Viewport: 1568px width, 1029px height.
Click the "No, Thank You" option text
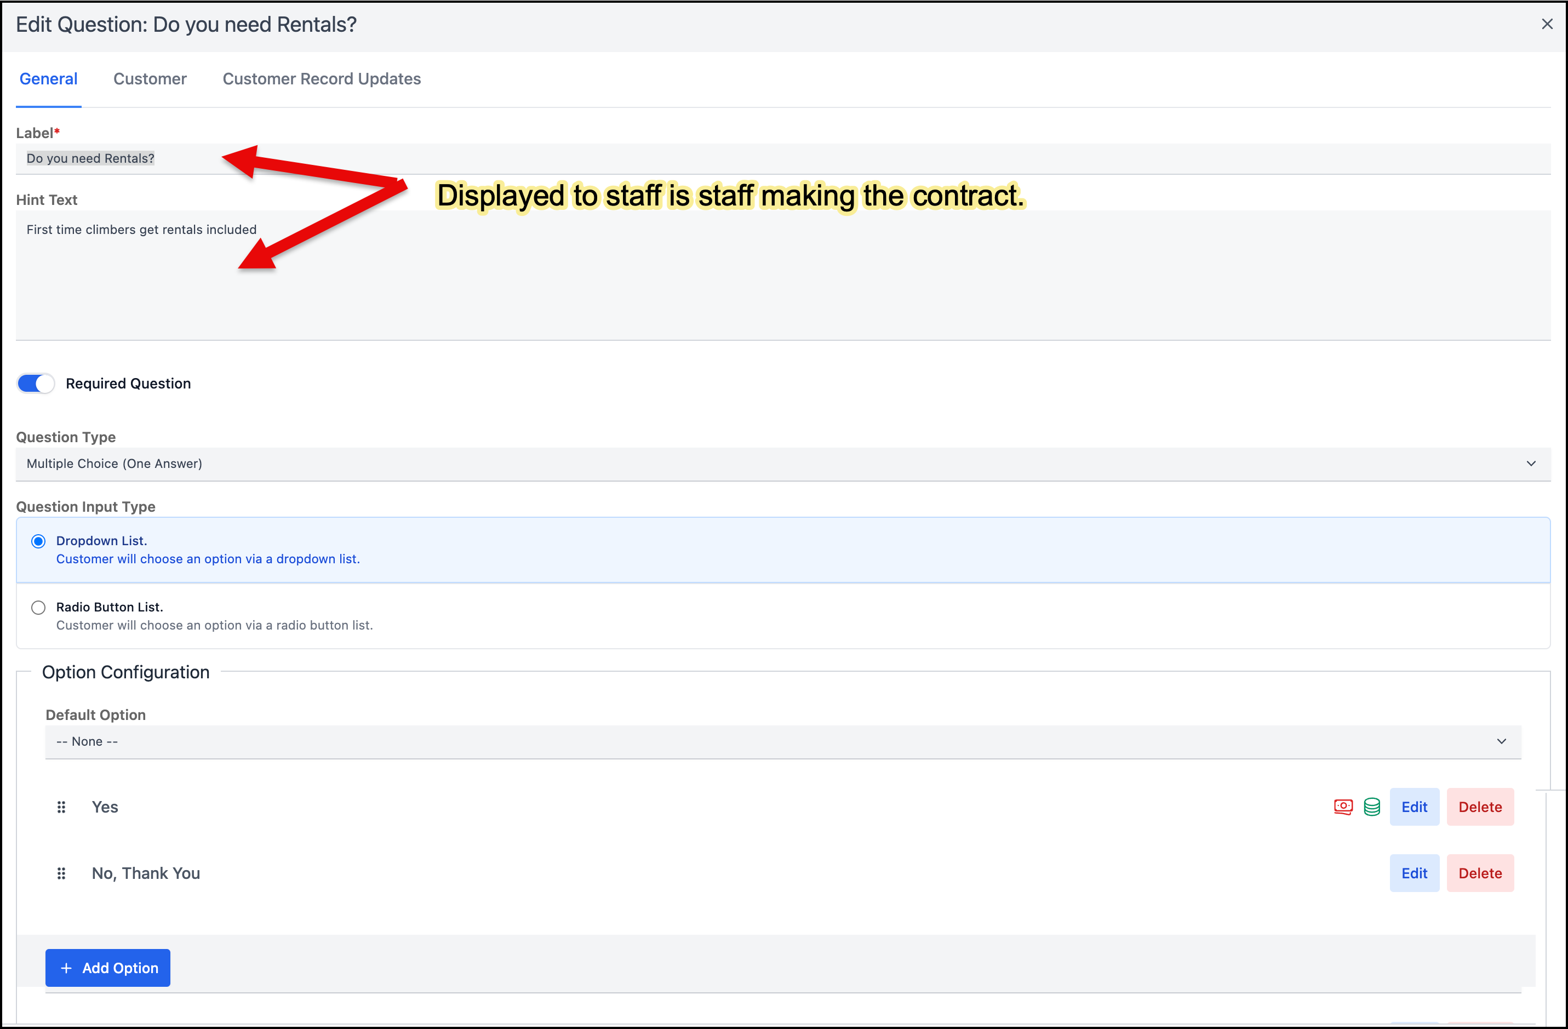point(146,873)
